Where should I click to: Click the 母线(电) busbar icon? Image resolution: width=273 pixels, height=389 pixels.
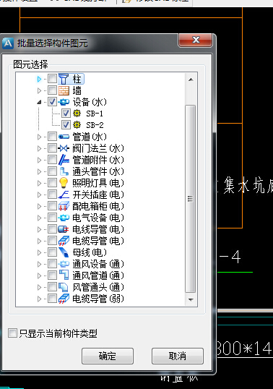64,252
